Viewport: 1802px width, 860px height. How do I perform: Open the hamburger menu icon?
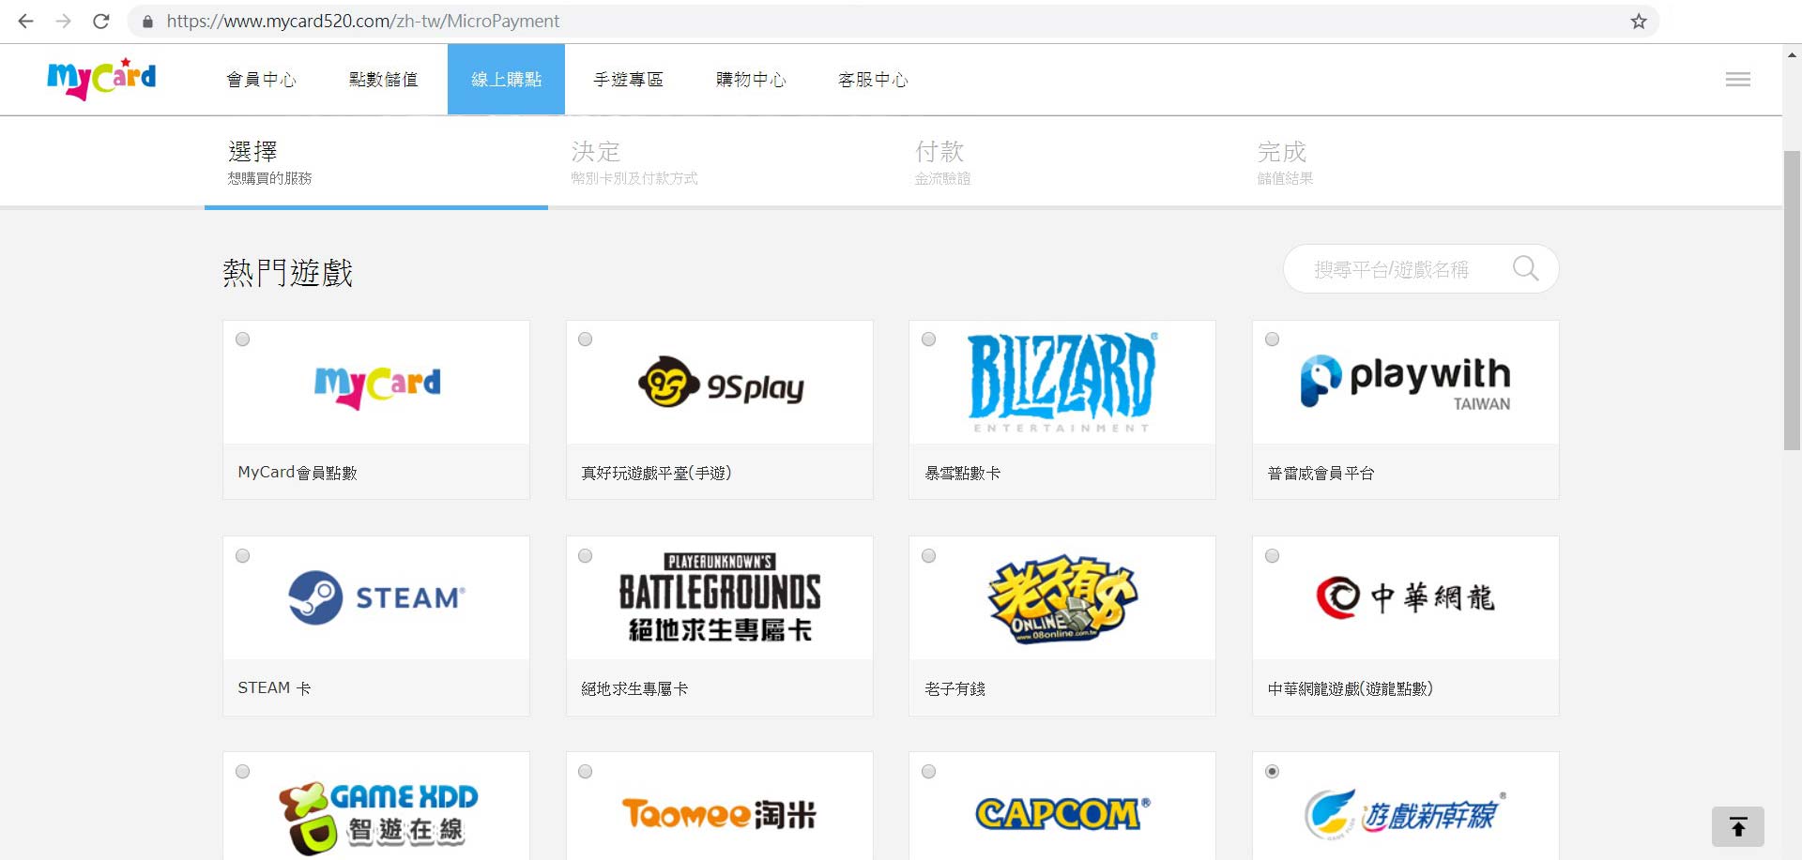pos(1737,80)
